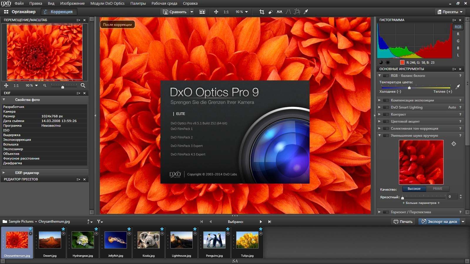This screenshot has height=264, width=470.
Task: Select the crop tool in the toolbar
Action: 262,12
